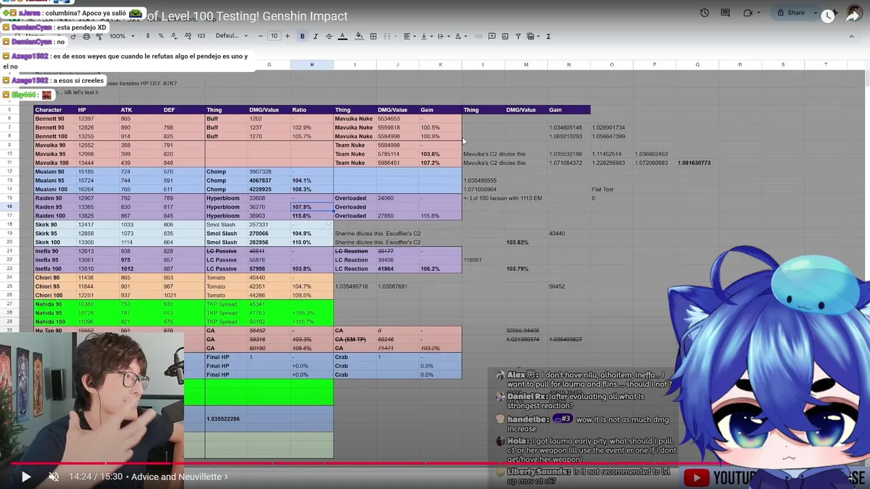Toggle strikethrough formatting
The height and width of the screenshot is (489, 870).
pos(329,36)
